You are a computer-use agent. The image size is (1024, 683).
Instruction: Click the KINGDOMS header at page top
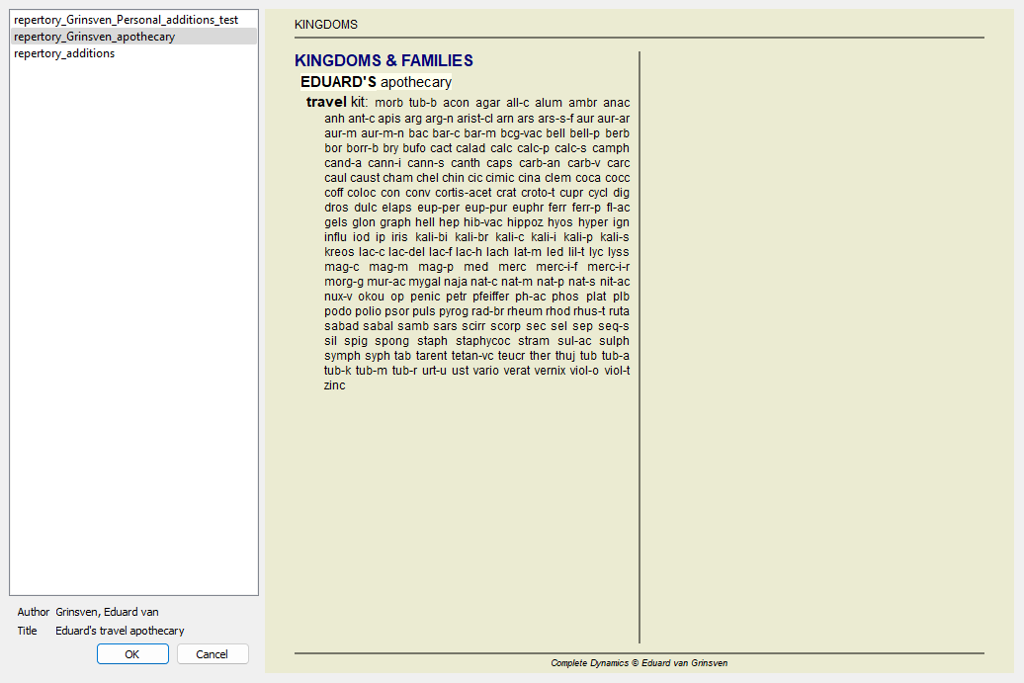coord(326,24)
